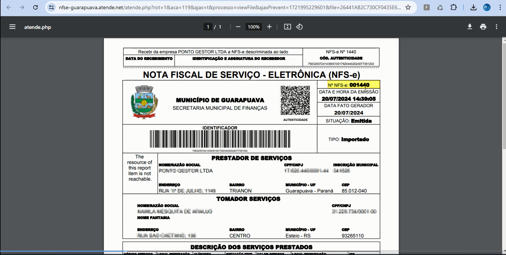This screenshot has width=506, height=255.
Task: Toggle the PDF sidebar hamburger menu
Action: 12,27
